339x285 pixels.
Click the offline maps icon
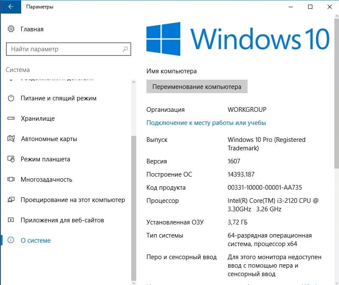11,138
